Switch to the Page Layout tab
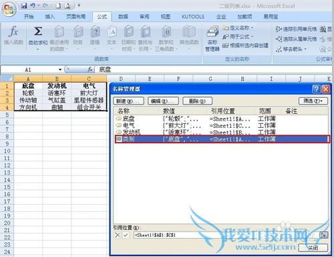The height and width of the screenshot is (257, 334). point(76,17)
